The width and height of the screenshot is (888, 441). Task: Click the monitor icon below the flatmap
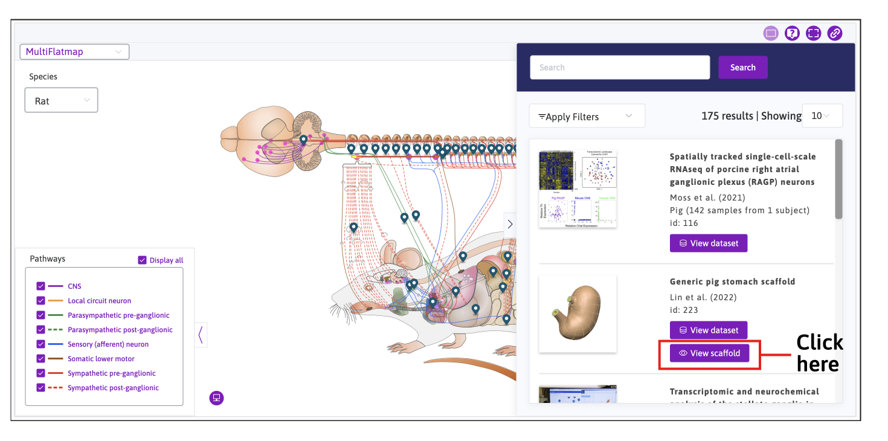pos(216,398)
